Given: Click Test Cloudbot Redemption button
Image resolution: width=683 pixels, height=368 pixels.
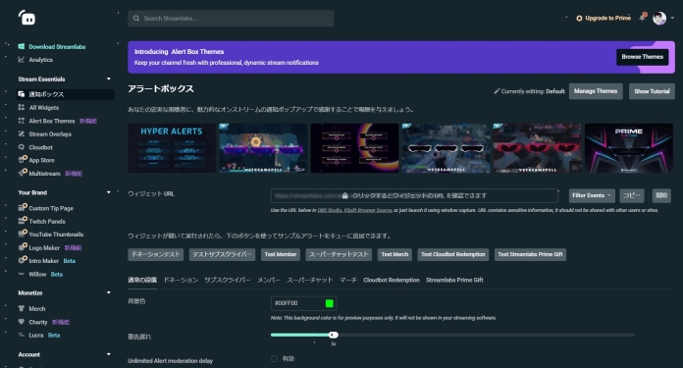Looking at the screenshot, I should (453, 254).
